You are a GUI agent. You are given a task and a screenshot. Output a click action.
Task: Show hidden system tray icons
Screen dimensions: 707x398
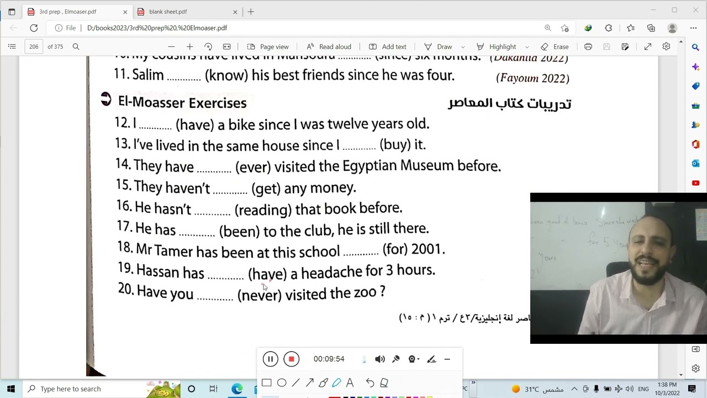click(574, 389)
